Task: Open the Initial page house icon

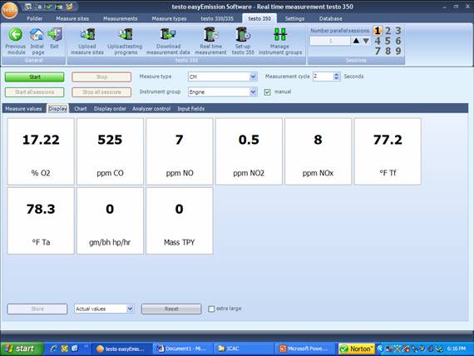Action: click(37, 34)
